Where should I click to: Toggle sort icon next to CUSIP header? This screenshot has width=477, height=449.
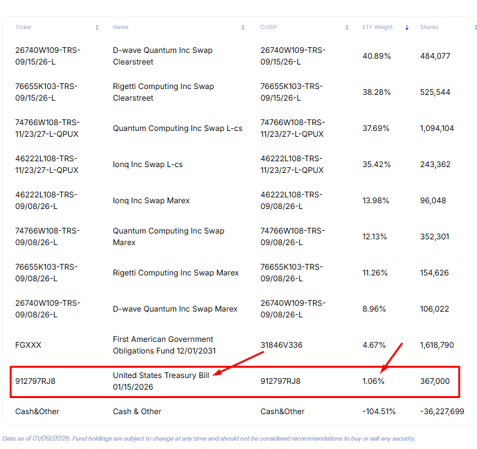click(x=347, y=28)
